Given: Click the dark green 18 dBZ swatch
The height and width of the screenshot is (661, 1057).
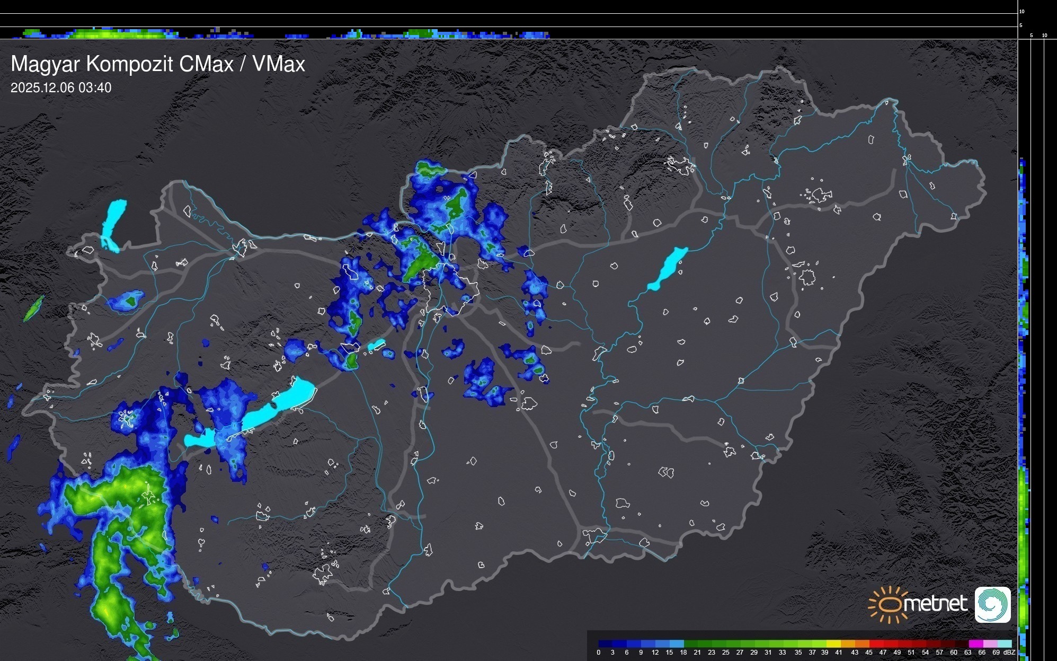Looking at the screenshot, I should (x=690, y=644).
